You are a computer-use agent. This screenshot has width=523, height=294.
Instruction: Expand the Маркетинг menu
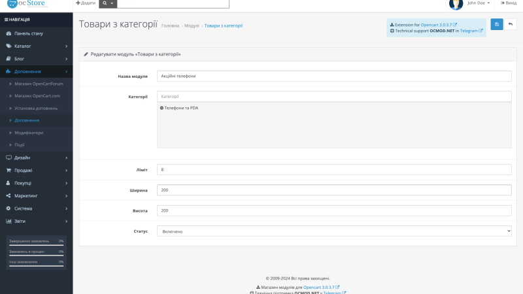tap(37, 195)
